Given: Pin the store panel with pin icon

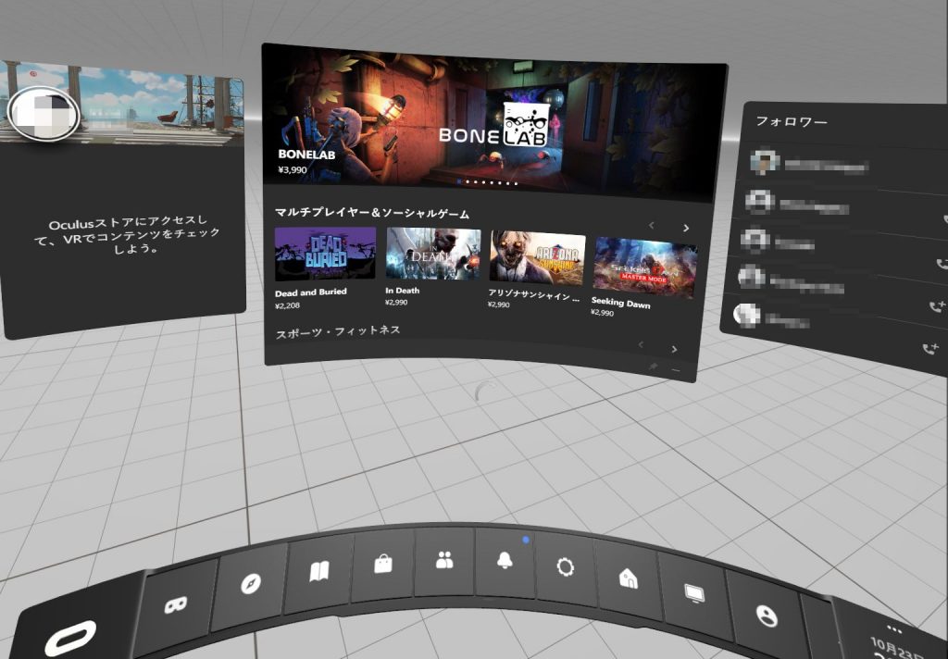Looking at the screenshot, I should pyautogui.click(x=654, y=367).
